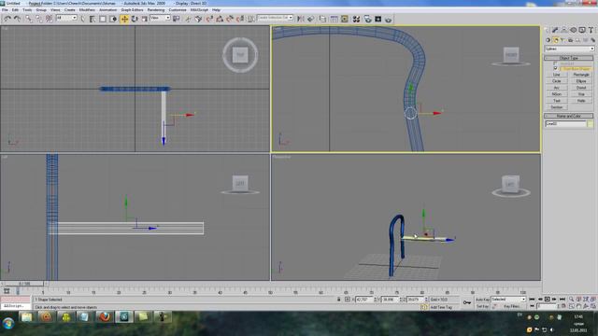598x336 pixels.
Task: Click the object color swatch
Action: click(x=590, y=124)
